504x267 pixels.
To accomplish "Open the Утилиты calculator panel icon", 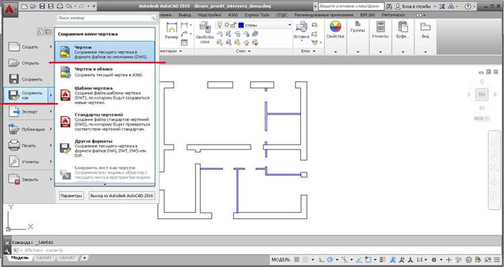I will 380,27.
